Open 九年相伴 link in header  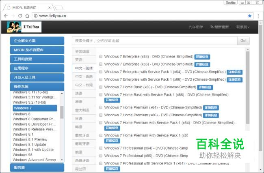[196, 27]
